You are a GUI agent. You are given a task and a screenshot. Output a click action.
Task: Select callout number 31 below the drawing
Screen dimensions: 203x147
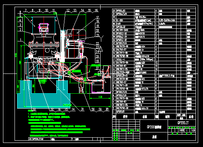[82, 109]
